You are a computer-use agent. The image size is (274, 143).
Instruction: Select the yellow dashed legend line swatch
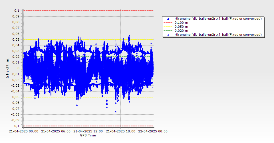point(168,27)
